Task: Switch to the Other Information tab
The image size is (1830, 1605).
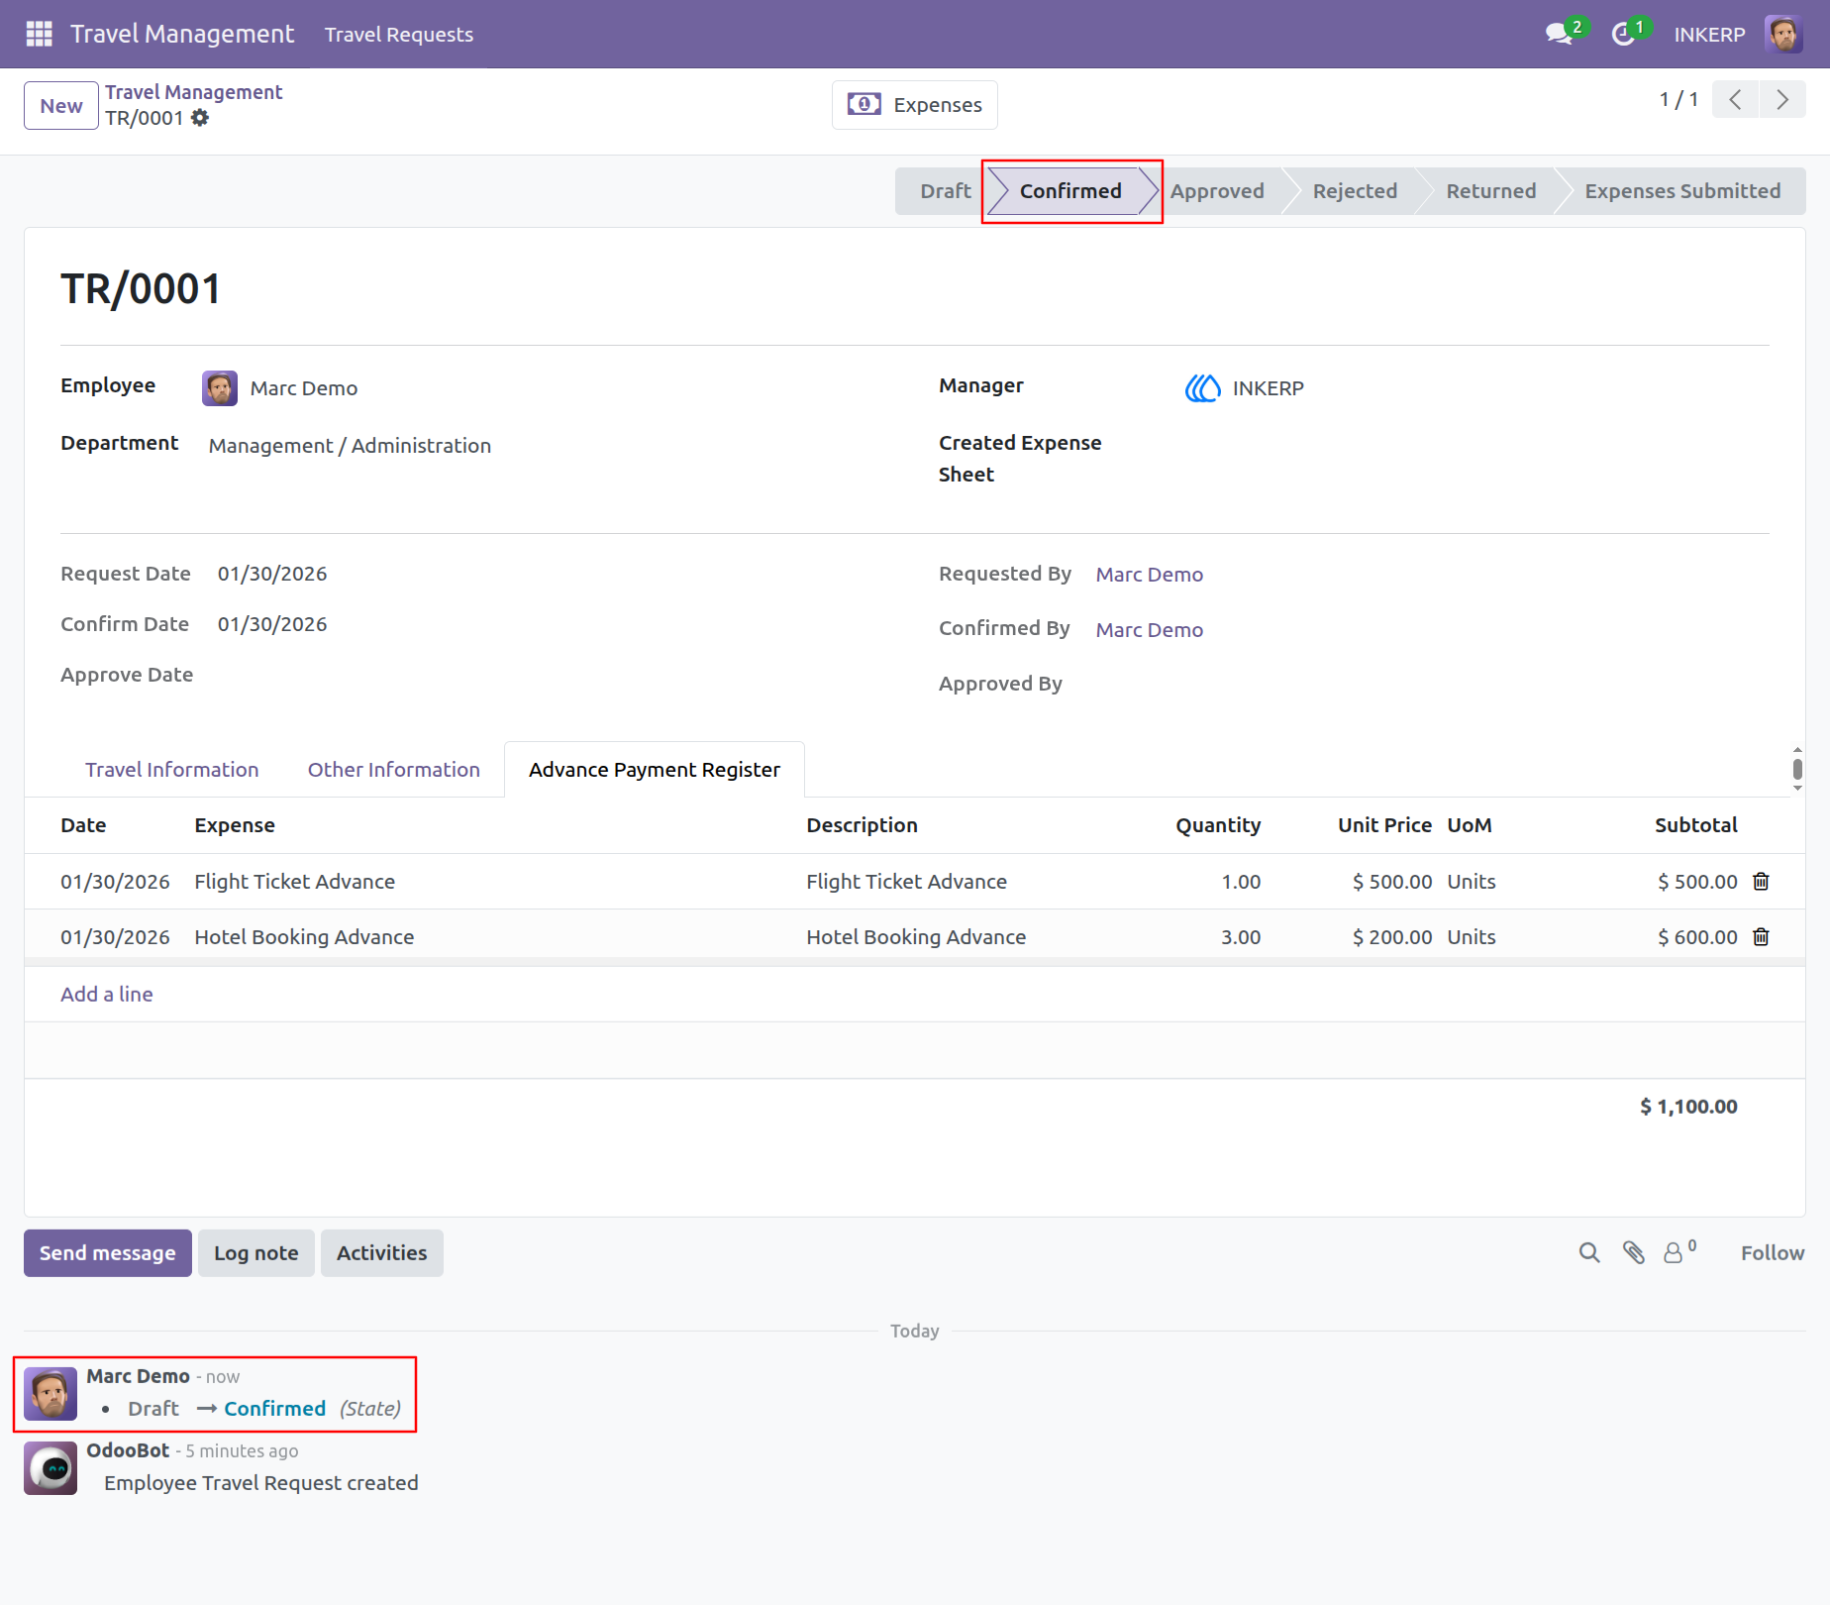Action: point(393,770)
